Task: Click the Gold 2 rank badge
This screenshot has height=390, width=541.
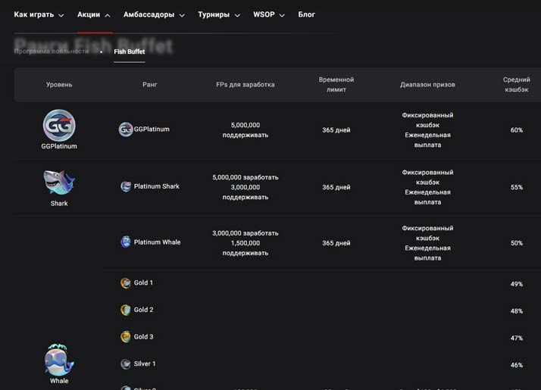Action: 126,310
